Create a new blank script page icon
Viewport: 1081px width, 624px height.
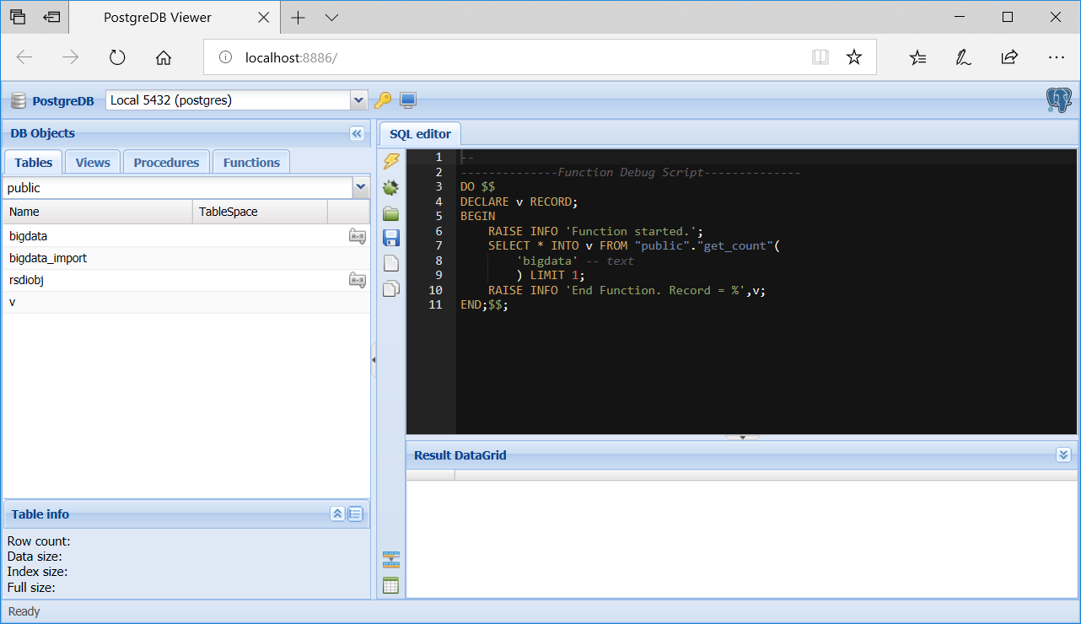(391, 264)
